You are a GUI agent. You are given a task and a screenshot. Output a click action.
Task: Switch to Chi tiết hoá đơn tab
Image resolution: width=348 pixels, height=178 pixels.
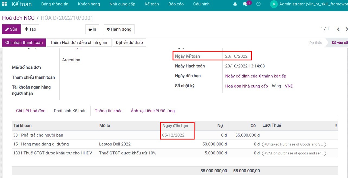[31, 111]
